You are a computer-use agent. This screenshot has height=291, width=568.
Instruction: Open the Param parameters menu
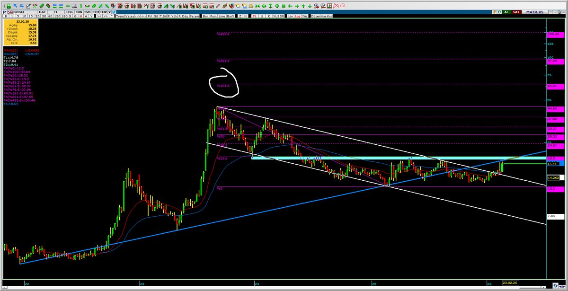[194, 16]
